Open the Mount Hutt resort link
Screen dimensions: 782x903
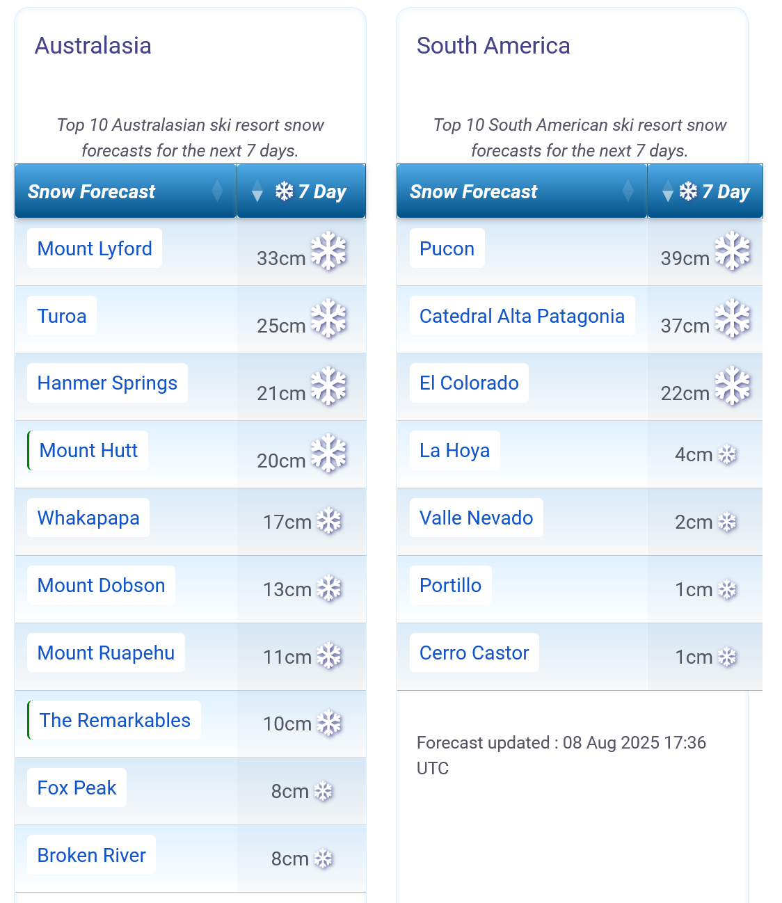point(88,450)
